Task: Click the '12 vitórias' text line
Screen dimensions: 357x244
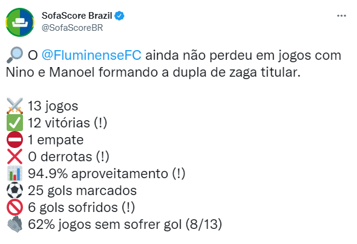Action: [x=68, y=123]
